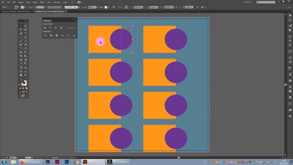Open the Arrange Documents dropdown
The height and width of the screenshot is (165, 293).
[80, 2]
